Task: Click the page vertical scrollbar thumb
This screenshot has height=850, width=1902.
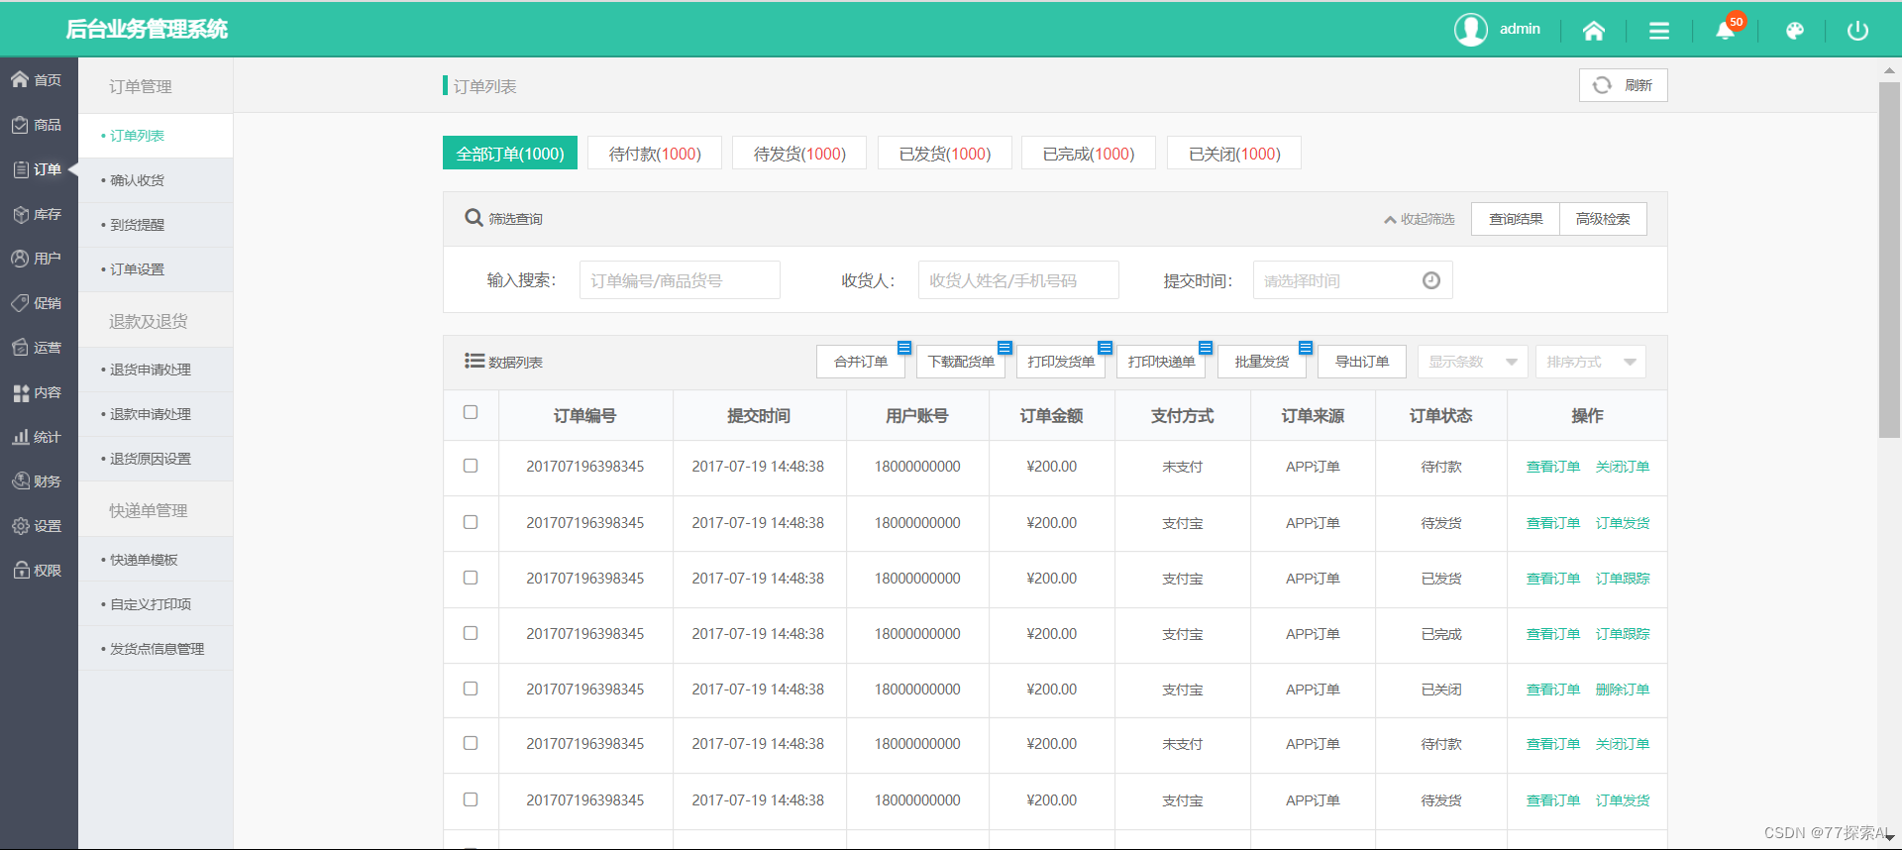Action: tap(1889, 260)
